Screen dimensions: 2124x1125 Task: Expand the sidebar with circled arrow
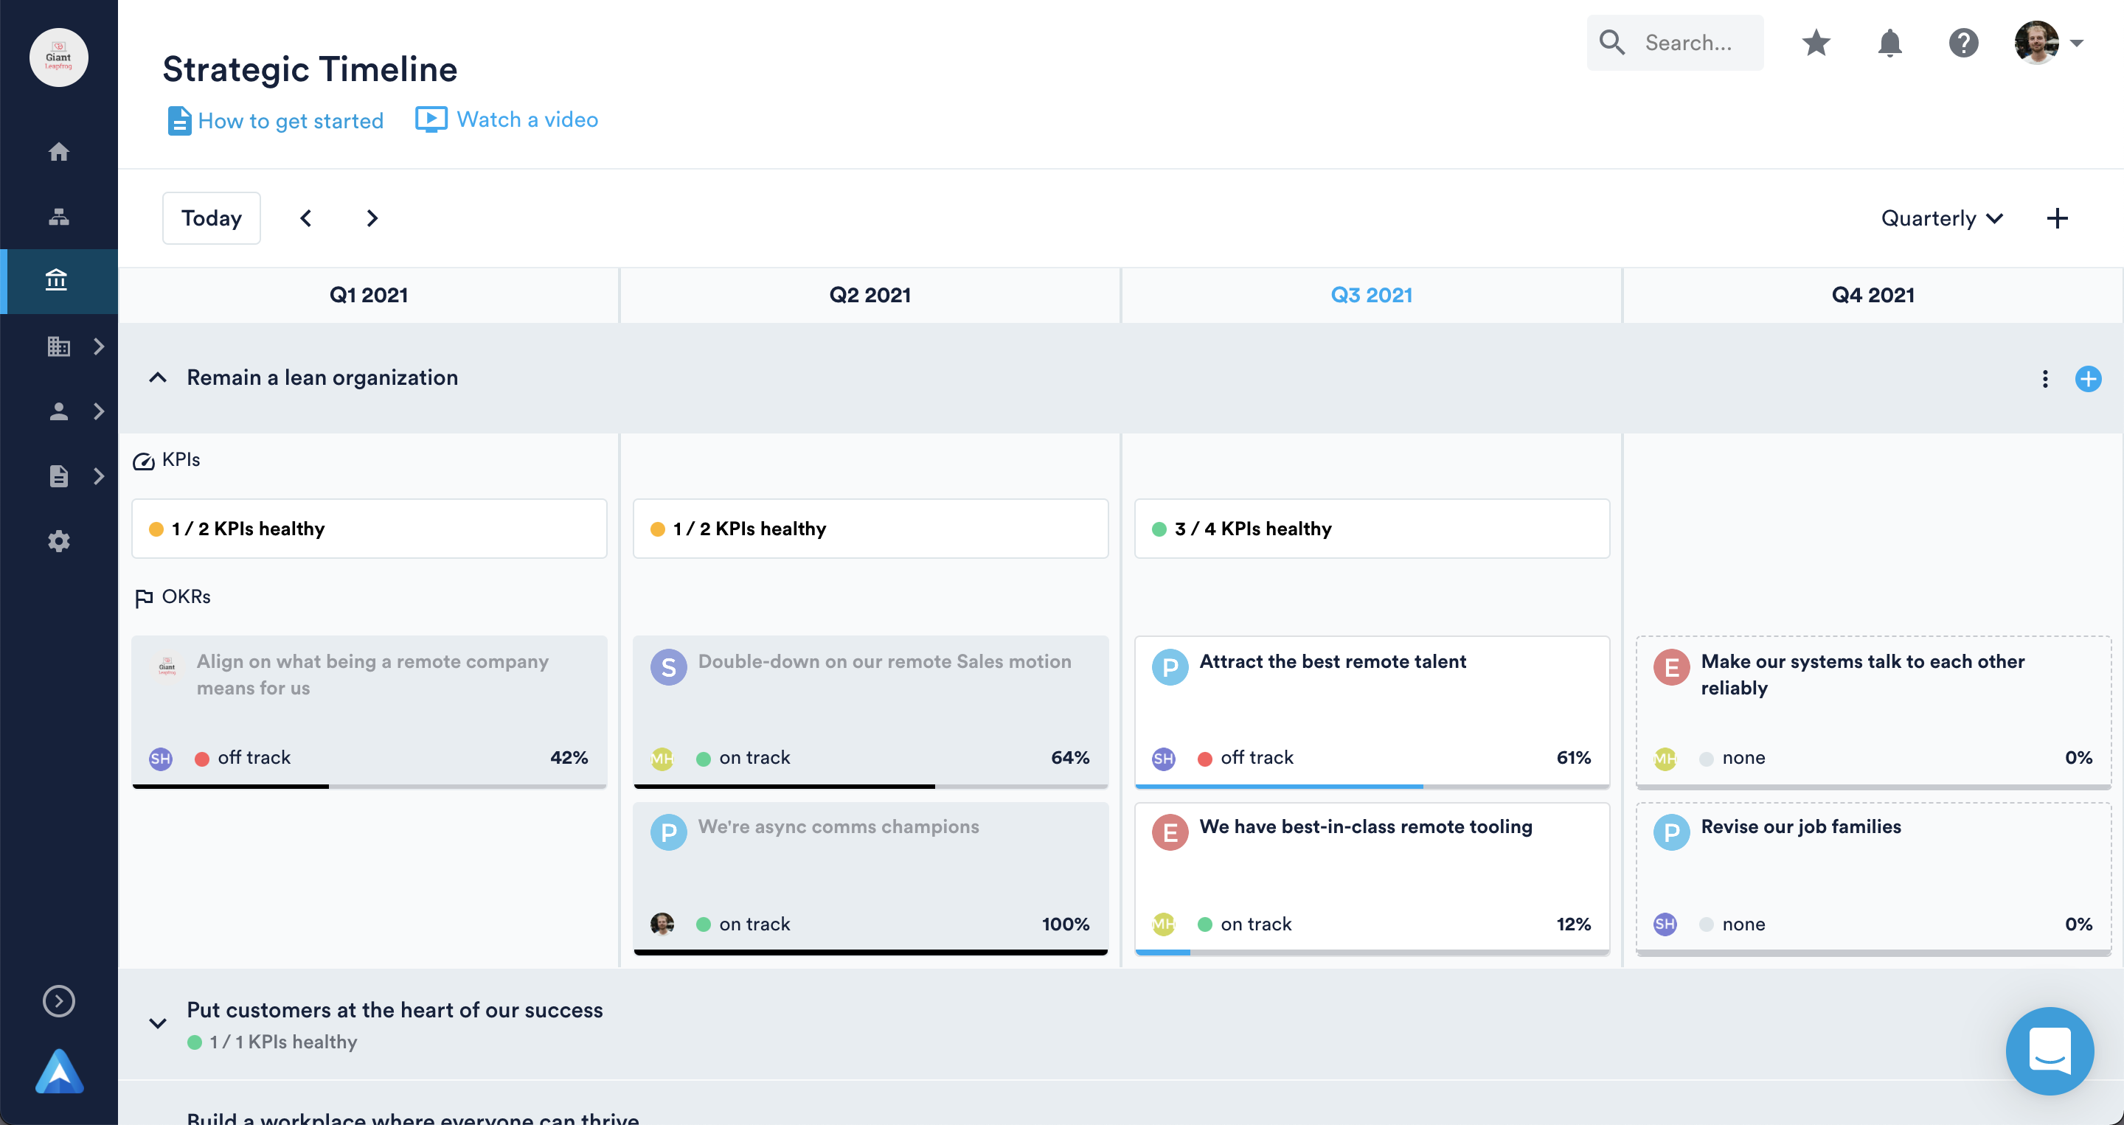click(58, 1000)
